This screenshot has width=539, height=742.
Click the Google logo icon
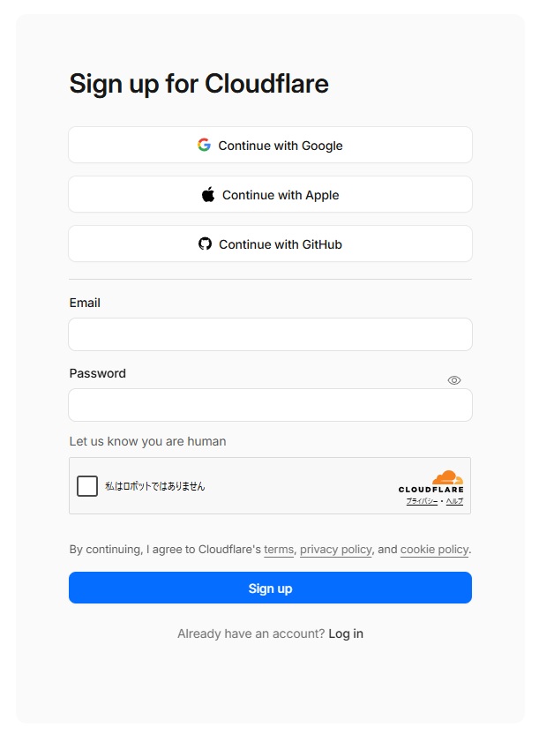pyautogui.click(x=204, y=145)
